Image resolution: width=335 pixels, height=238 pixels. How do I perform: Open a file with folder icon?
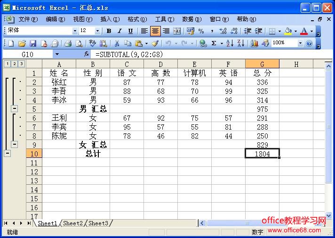pyautogui.click(x=22, y=43)
